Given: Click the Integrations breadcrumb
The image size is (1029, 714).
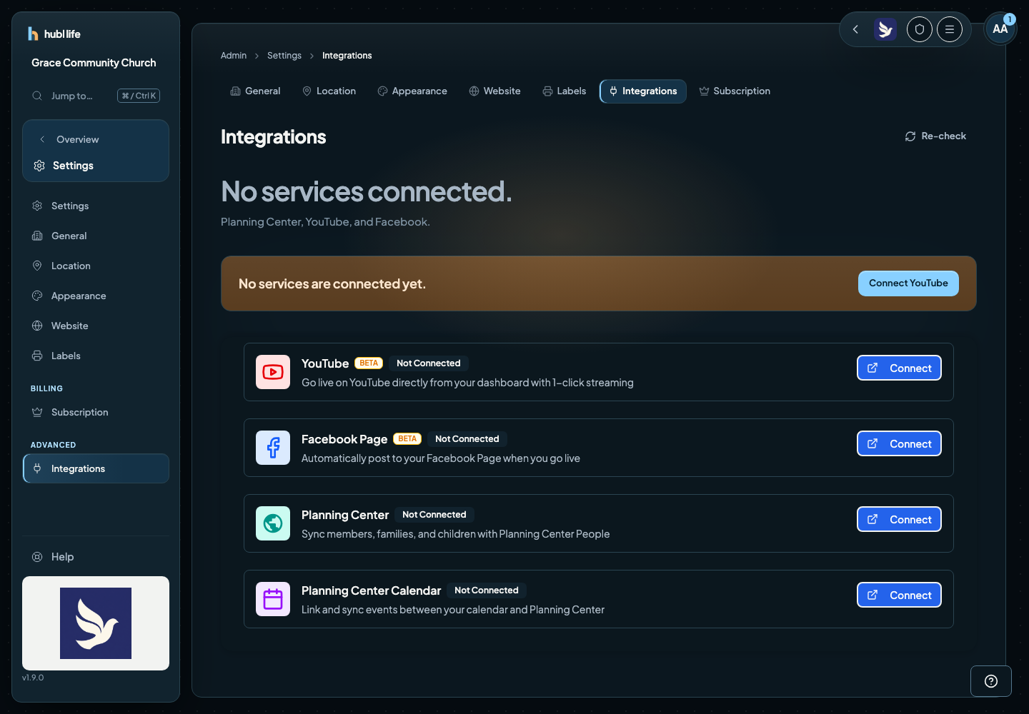Looking at the screenshot, I should [x=347, y=56].
